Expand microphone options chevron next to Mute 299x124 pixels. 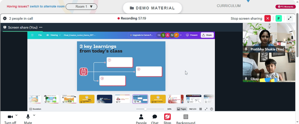34,115
